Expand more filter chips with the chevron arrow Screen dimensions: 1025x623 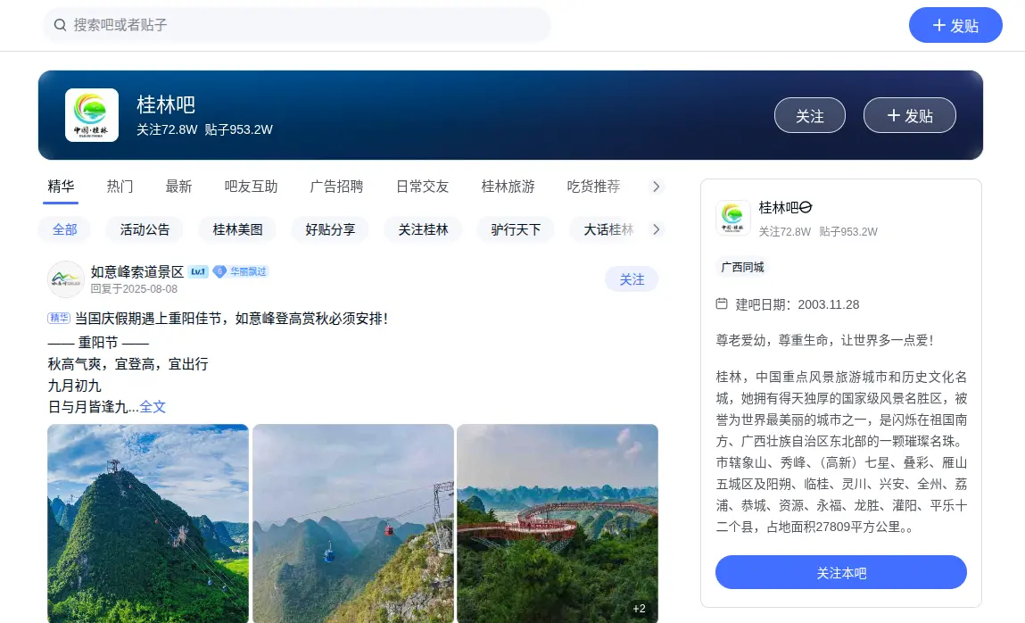point(657,229)
